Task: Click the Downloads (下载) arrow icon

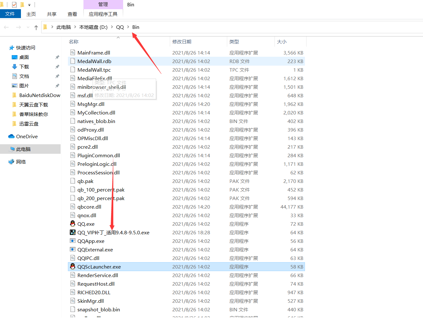Action: point(15,67)
